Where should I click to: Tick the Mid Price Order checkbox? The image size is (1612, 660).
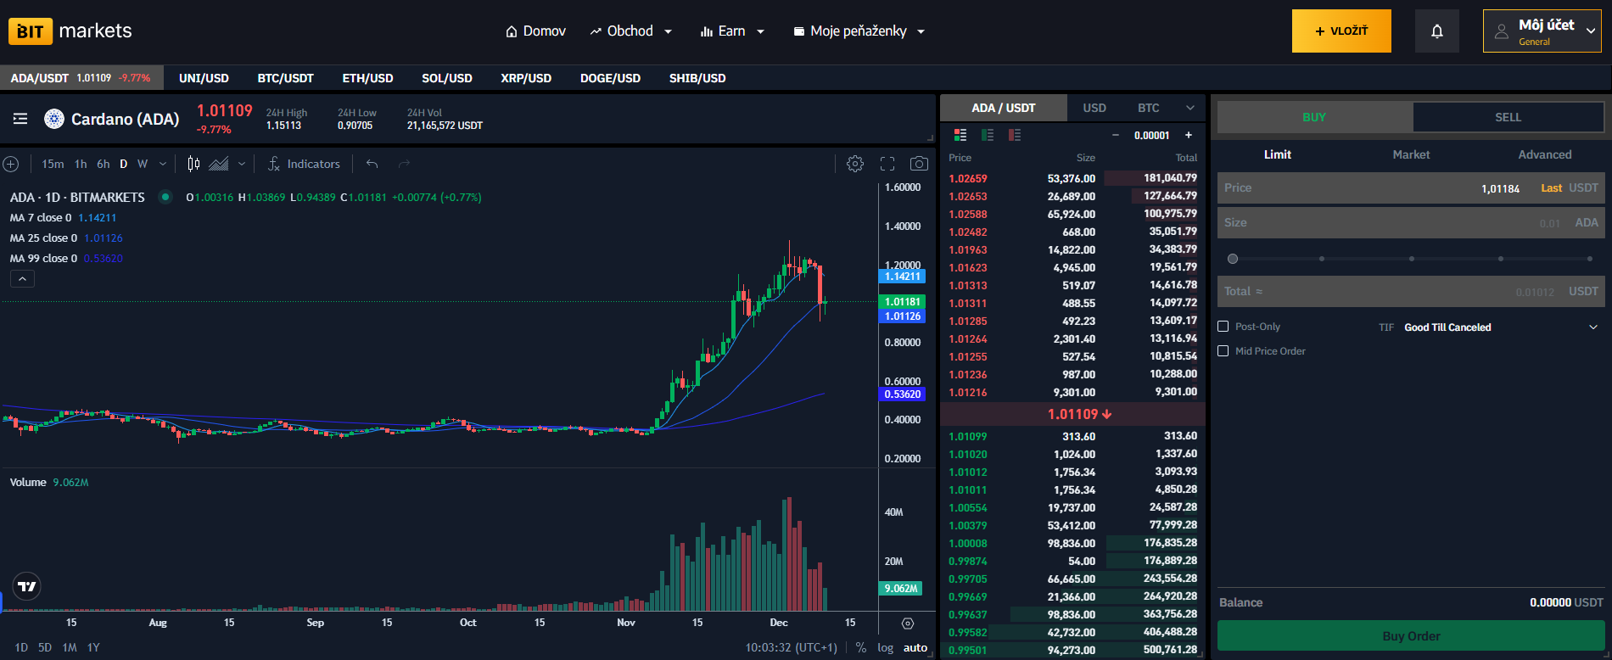(x=1223, y=351)
